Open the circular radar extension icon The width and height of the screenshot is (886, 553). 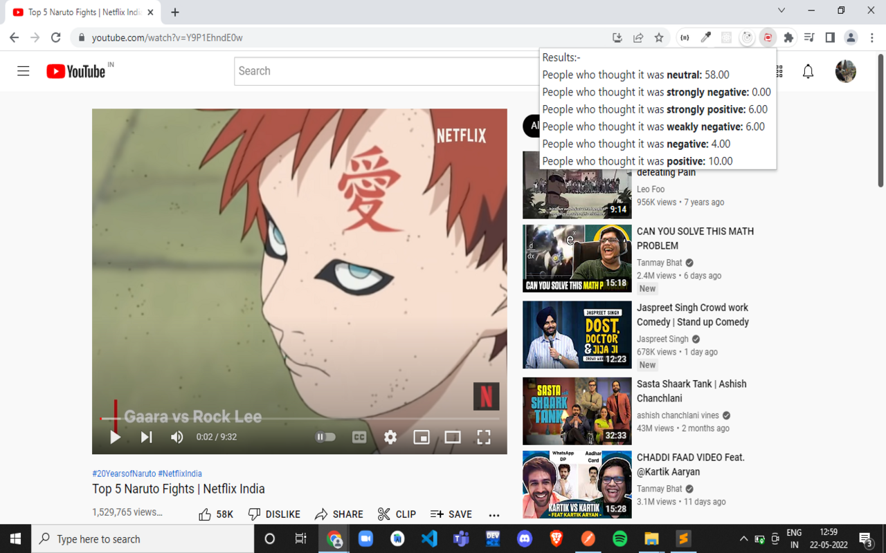(747, 37)
